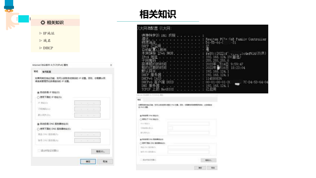Select the 域名 list item

(47, 40)
